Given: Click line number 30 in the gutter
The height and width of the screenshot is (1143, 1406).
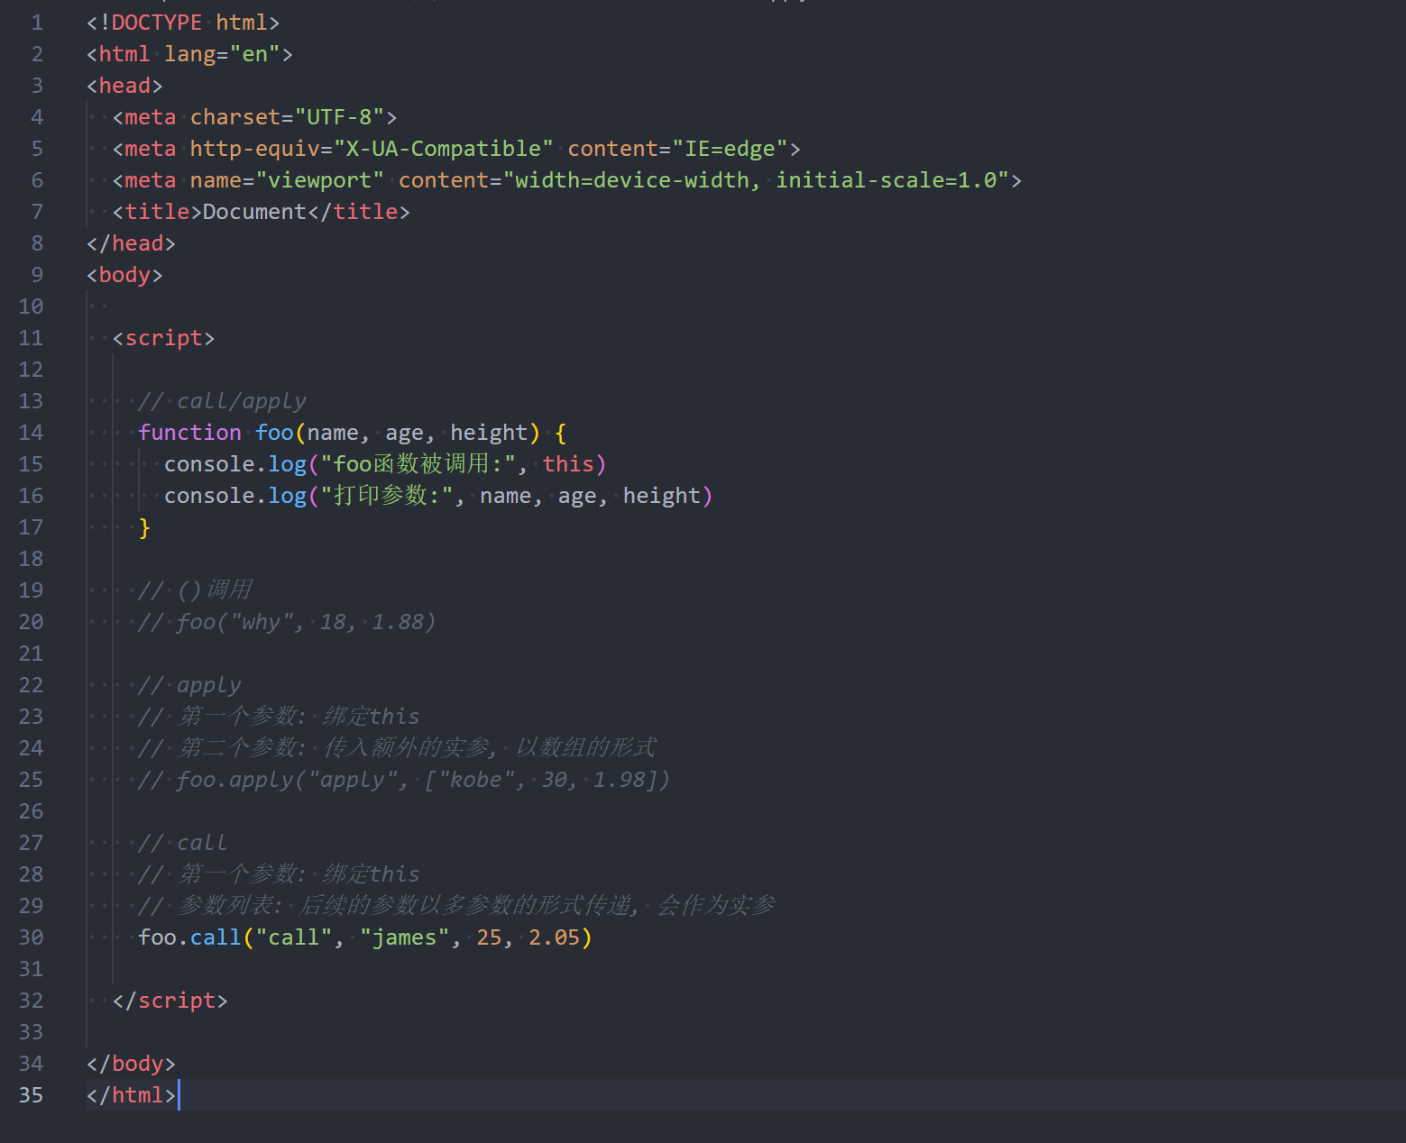Looking at the screenshot, I should (x=31, y=937).
